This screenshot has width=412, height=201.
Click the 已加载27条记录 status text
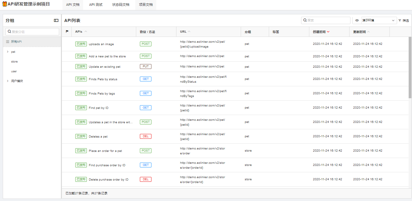87,193
